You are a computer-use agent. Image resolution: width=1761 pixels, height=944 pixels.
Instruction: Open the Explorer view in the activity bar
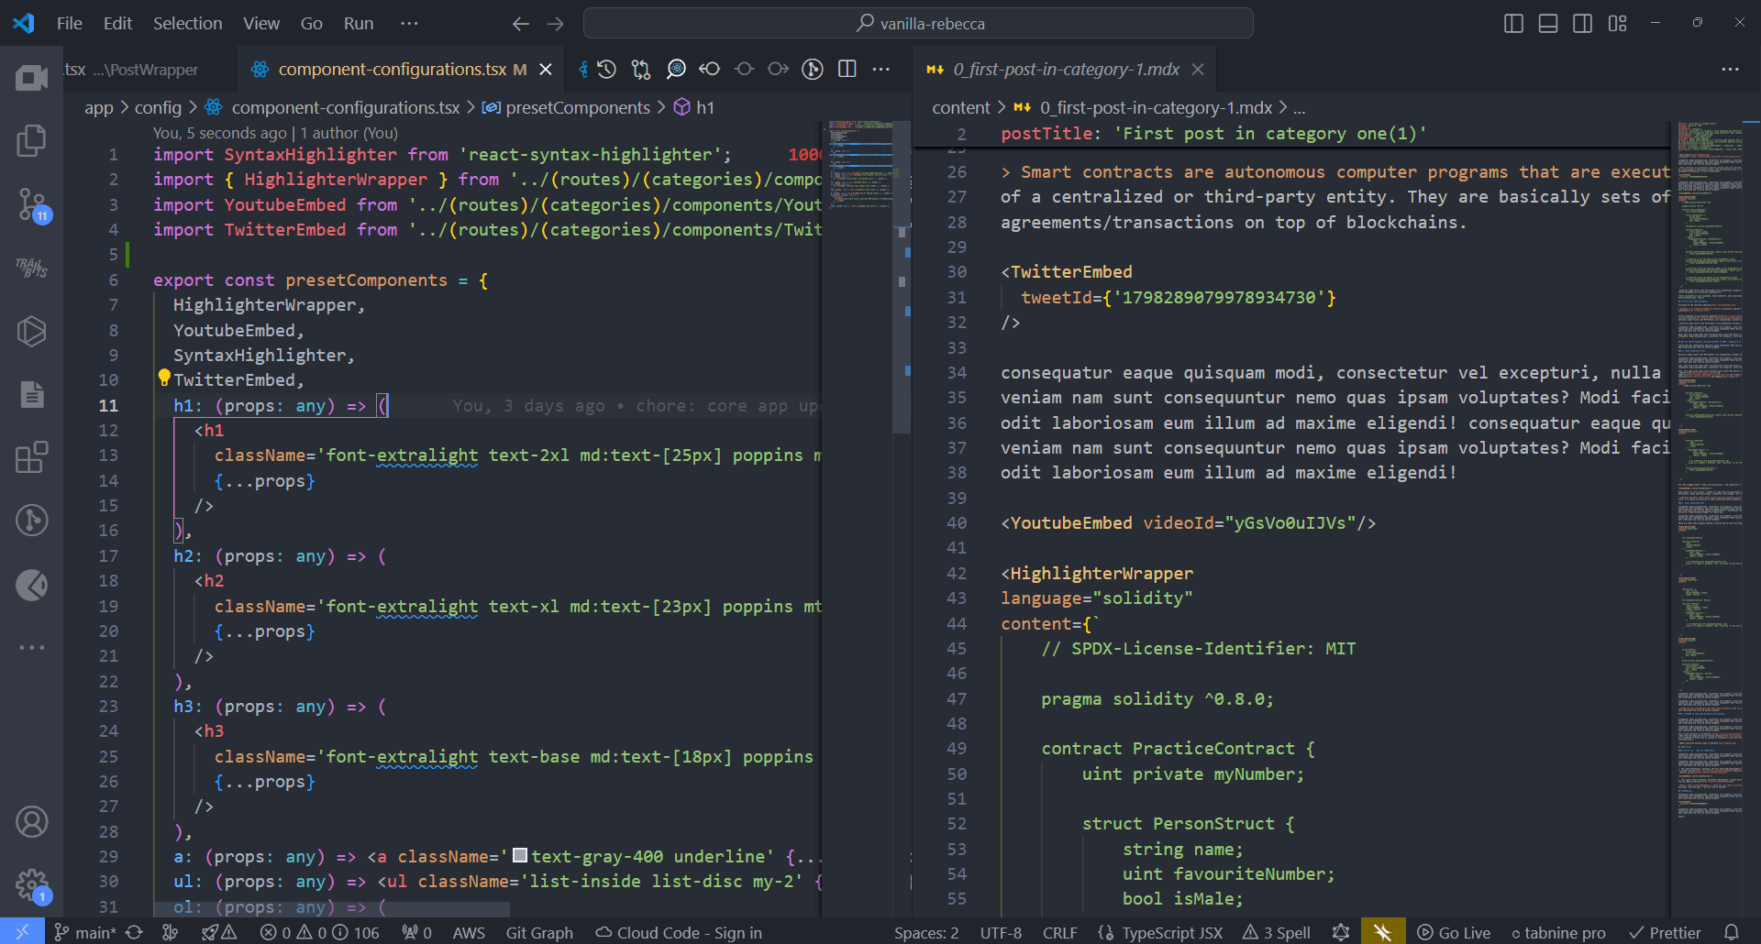coord(31,140)
